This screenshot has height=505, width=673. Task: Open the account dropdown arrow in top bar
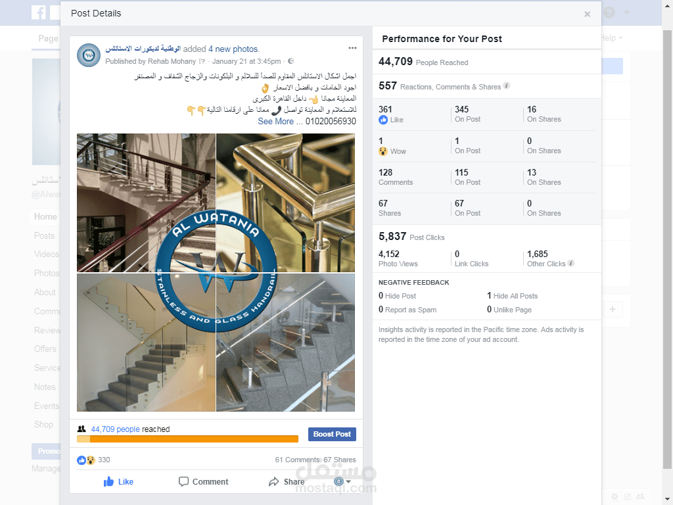point(626,12)
